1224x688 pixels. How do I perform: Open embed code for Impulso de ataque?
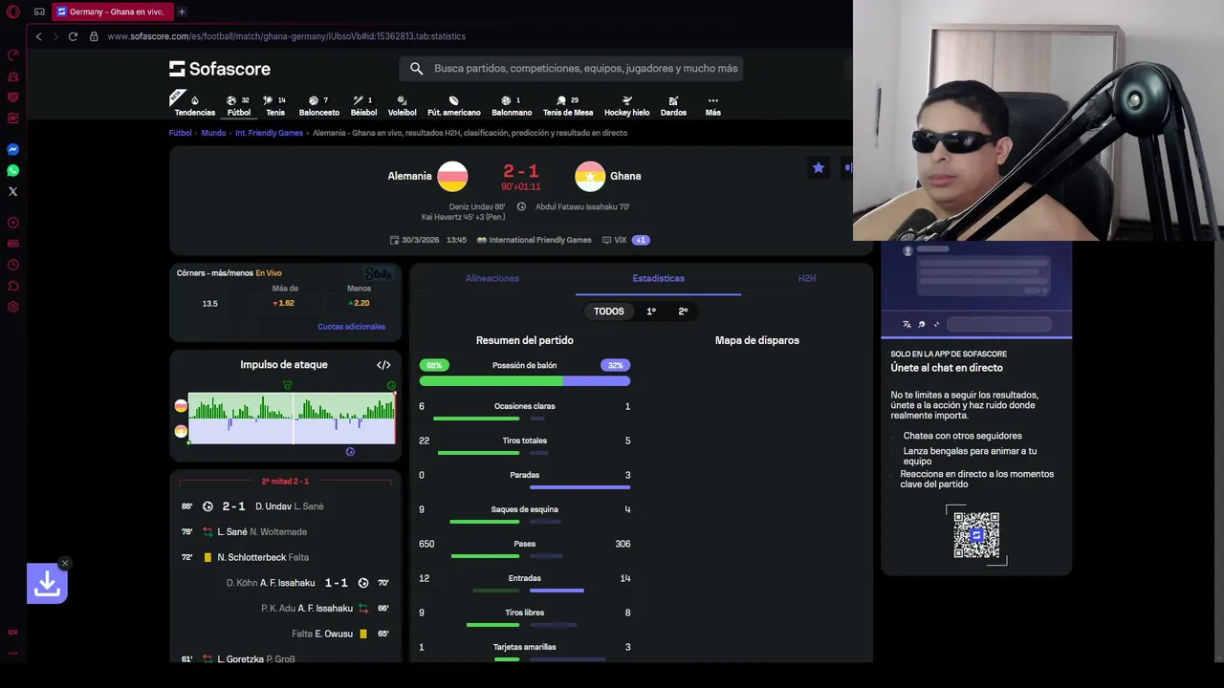pyautogui.click(x=383, y=365)
